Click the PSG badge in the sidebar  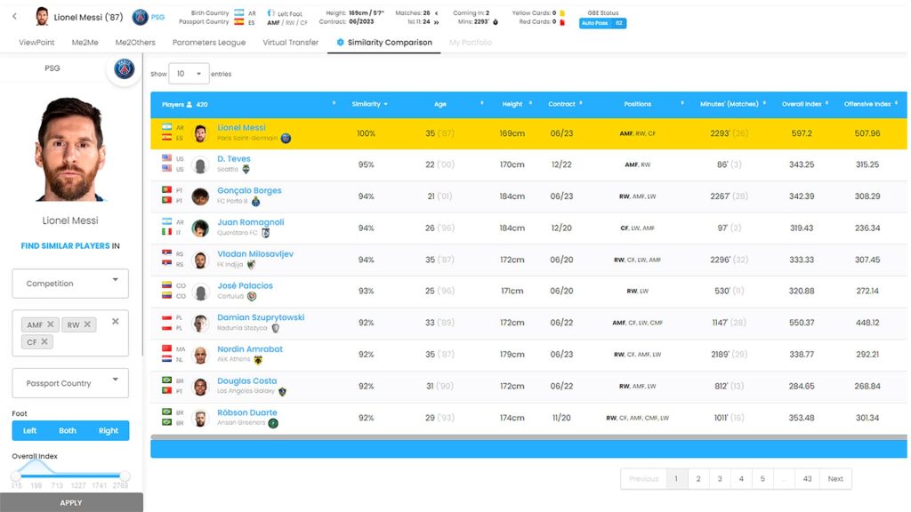click(x=125, y=69)
